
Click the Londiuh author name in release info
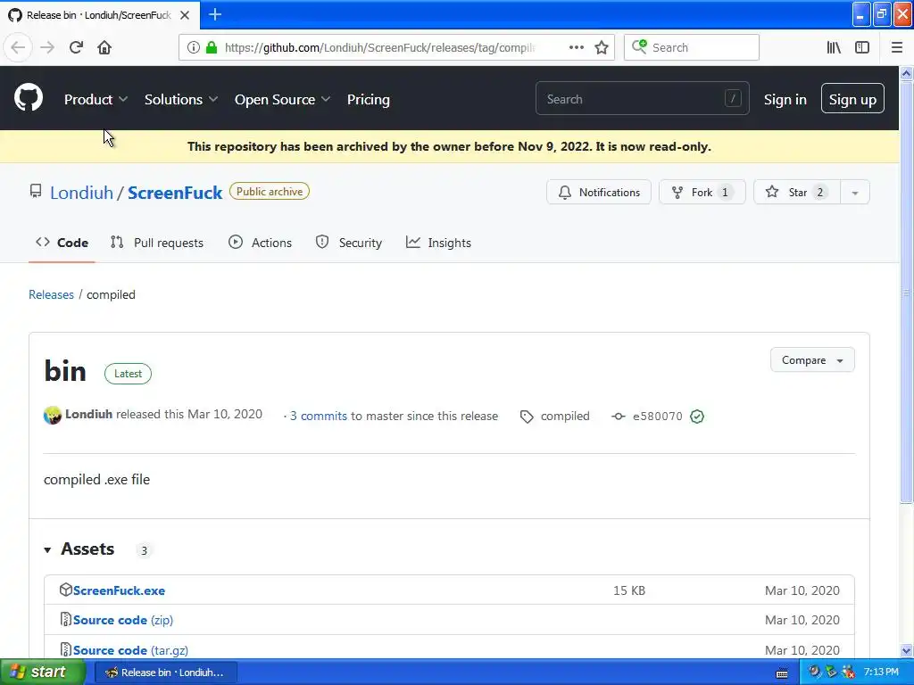click(88, 414)
